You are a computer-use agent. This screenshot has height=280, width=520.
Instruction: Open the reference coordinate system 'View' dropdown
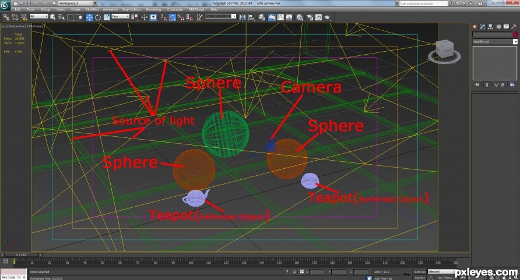coord(120,16)
